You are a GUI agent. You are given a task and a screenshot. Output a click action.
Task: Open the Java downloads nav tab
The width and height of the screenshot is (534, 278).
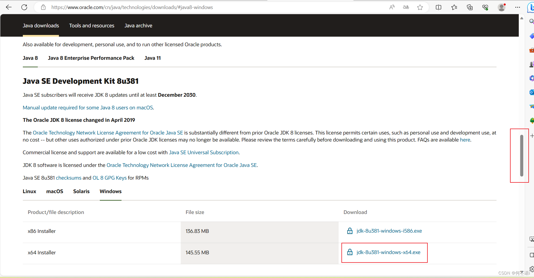click(x=41, y=26)
